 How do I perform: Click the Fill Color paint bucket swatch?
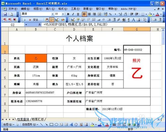click(150, 14)
